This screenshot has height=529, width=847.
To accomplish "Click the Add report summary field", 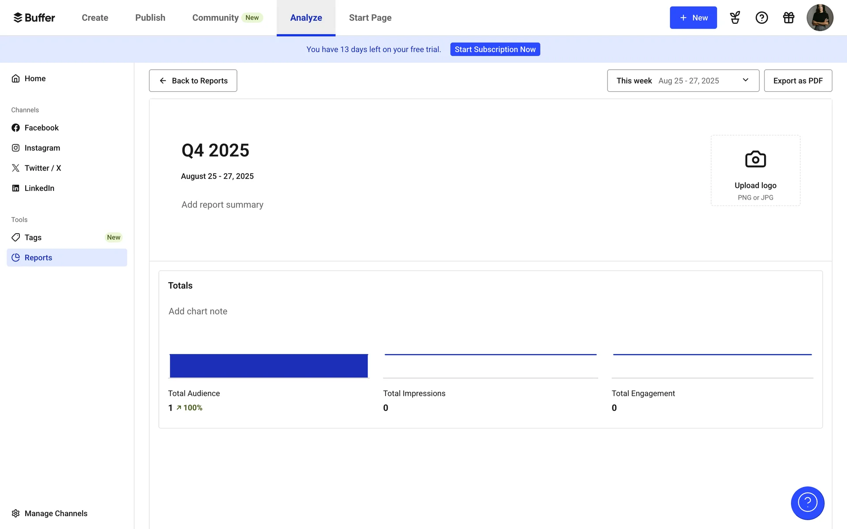I will click(x=222, y=205).
